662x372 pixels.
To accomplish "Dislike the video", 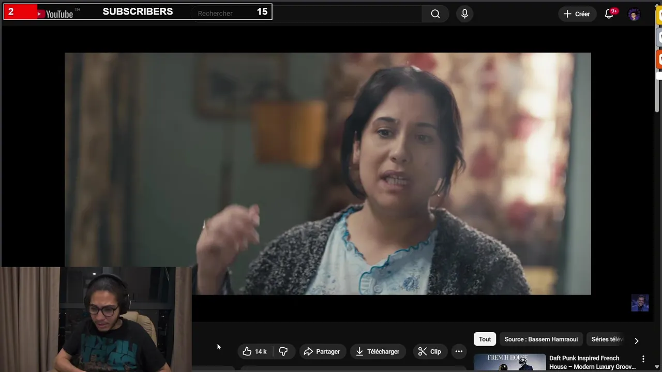I will pos(283,351).
